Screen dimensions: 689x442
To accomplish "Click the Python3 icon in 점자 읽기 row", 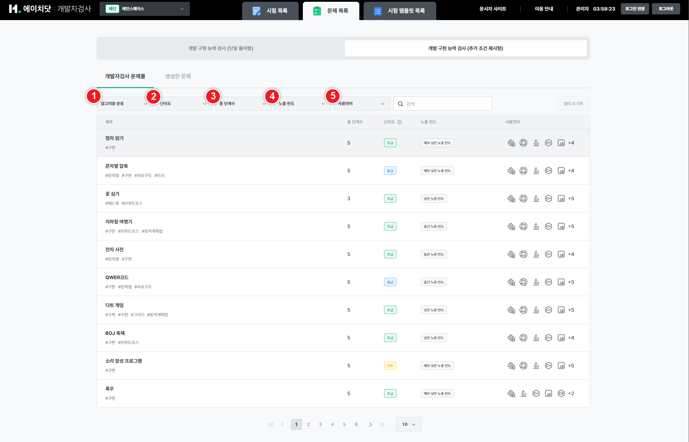I will (x=511, y=143).
